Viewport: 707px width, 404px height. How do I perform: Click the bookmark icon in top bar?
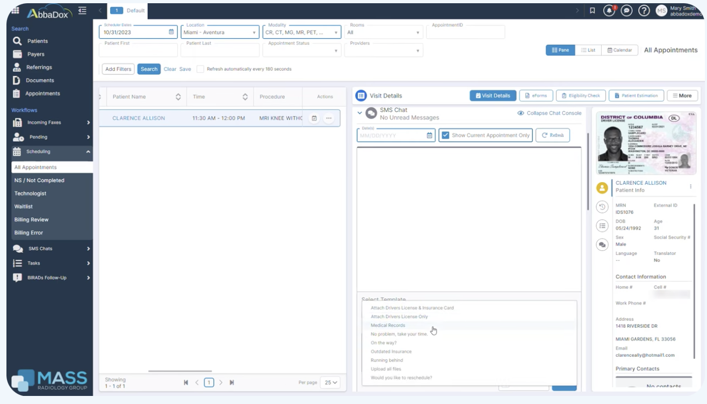592,11
